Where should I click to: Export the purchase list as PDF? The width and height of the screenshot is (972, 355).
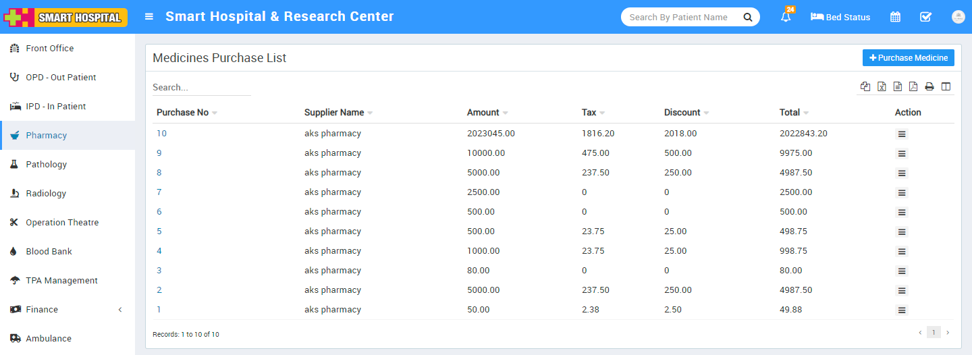tap(913, 86)
